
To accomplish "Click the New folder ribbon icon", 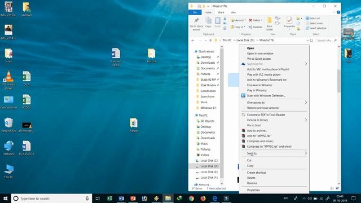I will click(x=270, y=24).
